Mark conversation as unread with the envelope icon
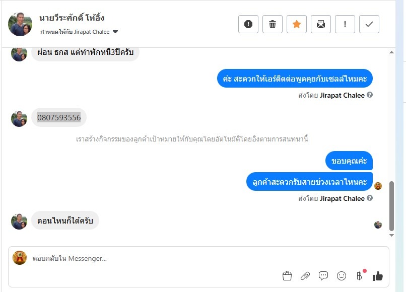This screenshot has width=406, height=292. (x=321, y=24)
